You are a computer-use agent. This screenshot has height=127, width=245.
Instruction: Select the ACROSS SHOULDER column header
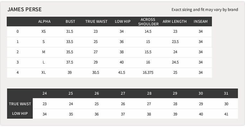(x=148, y=22)
